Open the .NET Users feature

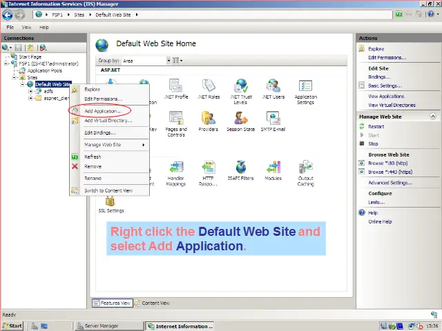[x=273, y=89]
